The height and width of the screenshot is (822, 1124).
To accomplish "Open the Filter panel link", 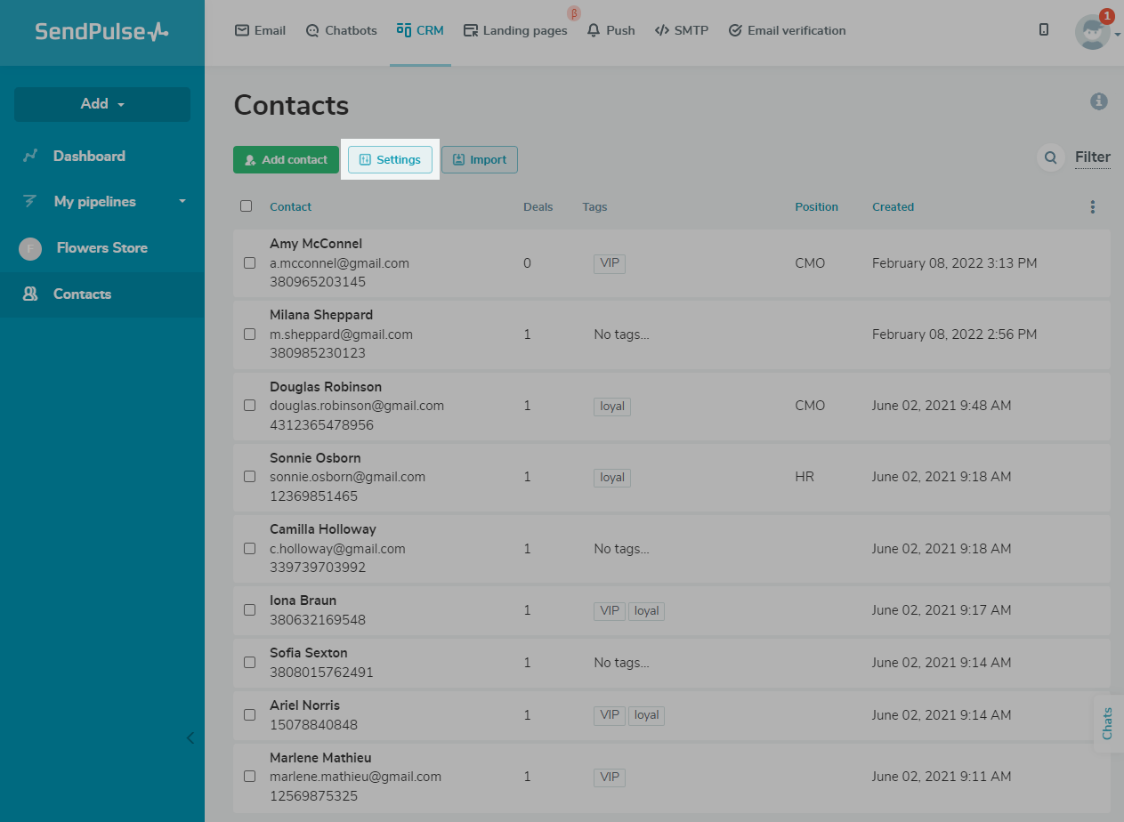I will 1092,157.
